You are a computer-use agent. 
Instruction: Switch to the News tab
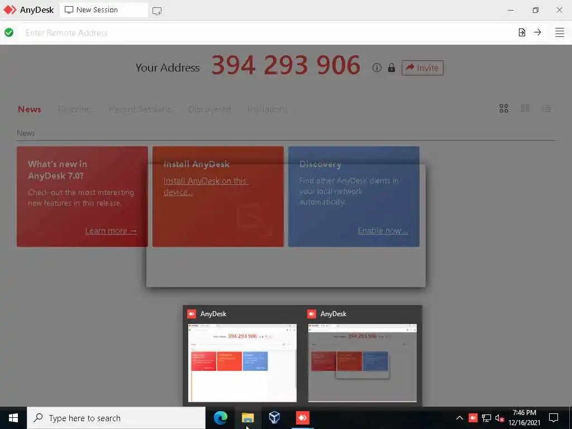30,109
